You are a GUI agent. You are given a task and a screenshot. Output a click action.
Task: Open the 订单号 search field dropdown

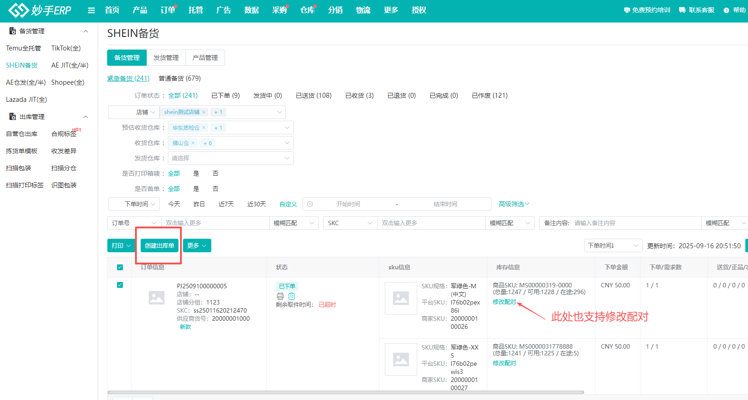coord(135,223)
